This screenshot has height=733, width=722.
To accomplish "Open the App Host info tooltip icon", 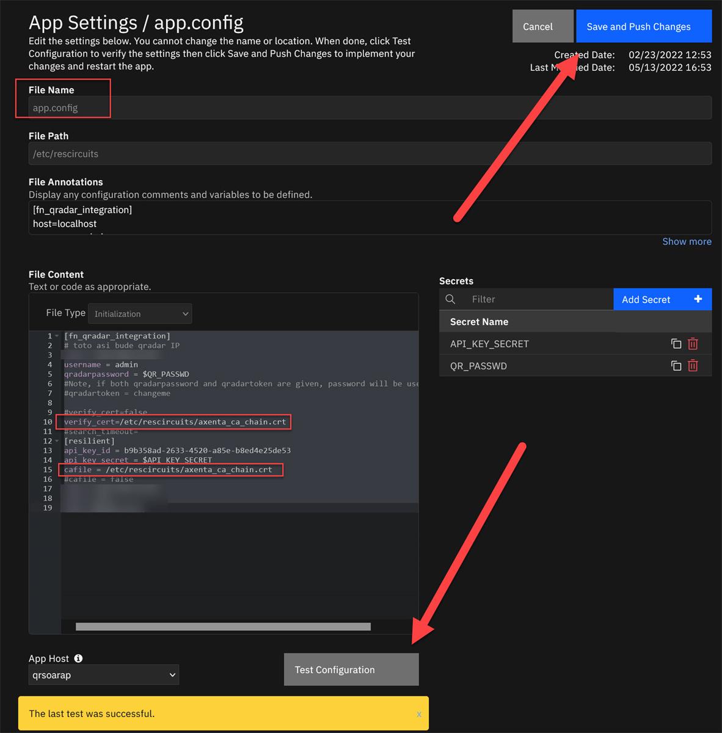I will (77, 658).
